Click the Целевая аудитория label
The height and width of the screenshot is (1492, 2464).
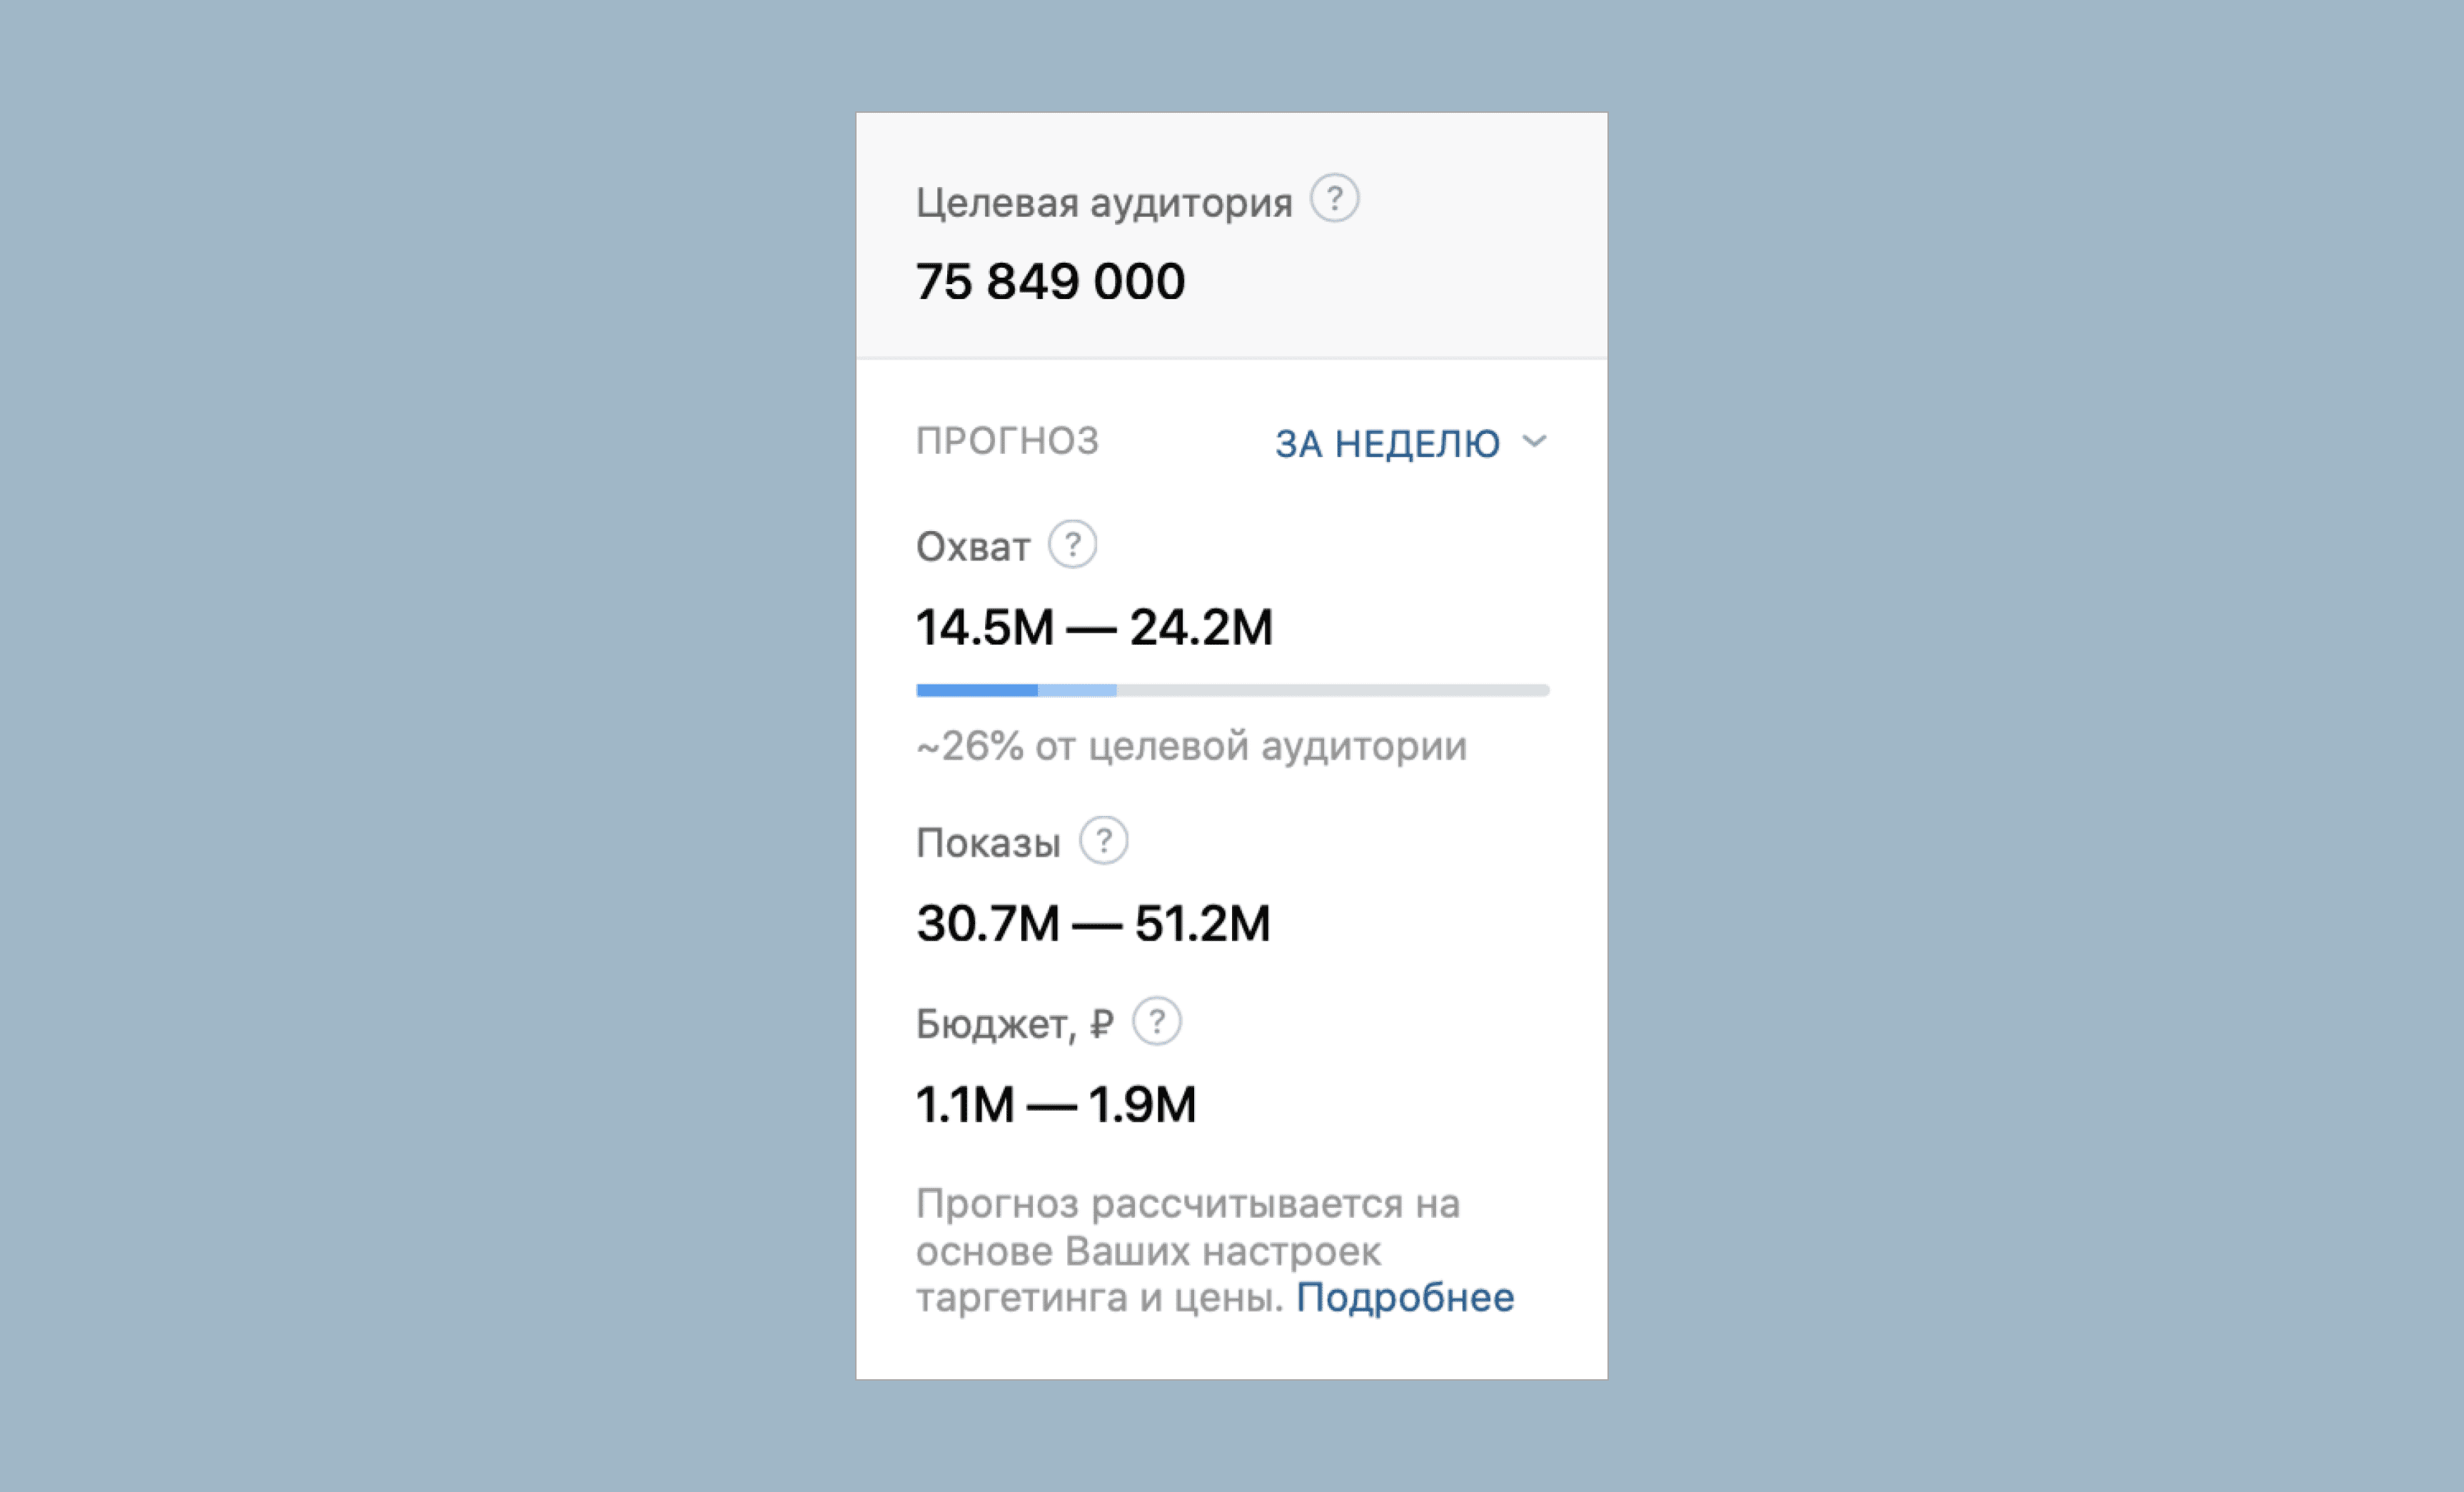(x=1104, y=203)
